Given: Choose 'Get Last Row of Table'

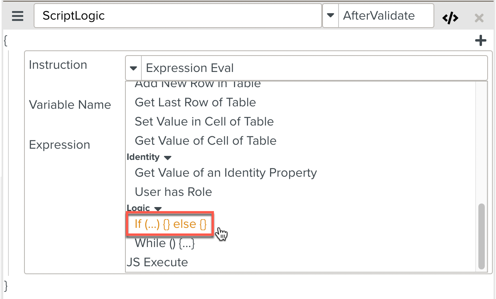Looking at the screenshot, I should point(195,102).
